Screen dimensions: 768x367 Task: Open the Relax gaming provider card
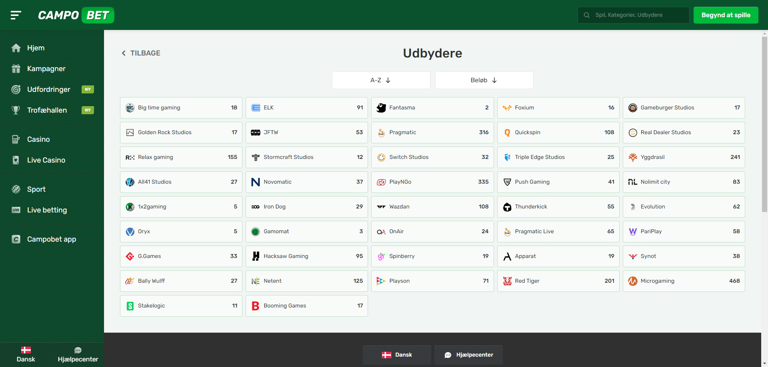tap(181, 157)
